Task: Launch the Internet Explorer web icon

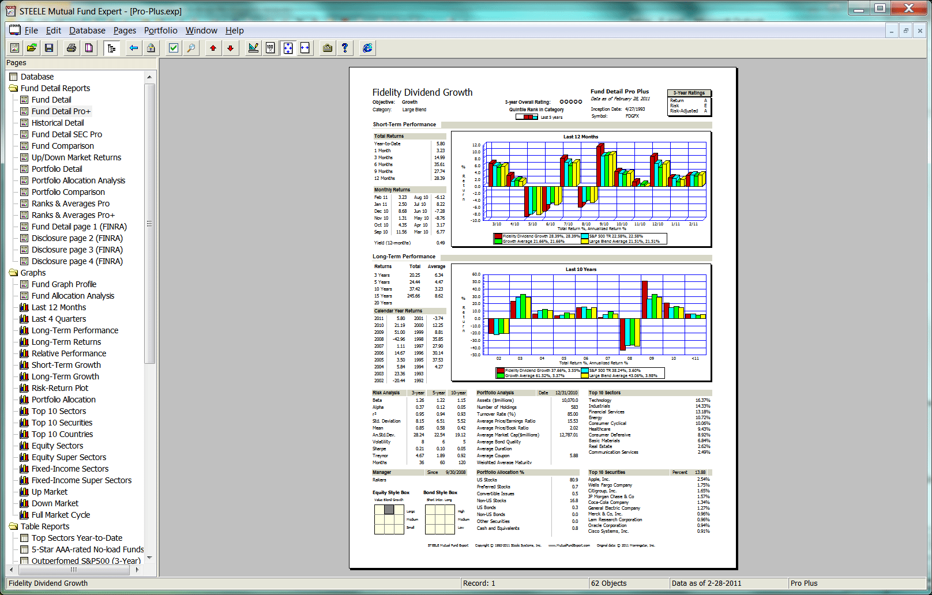Action: coord(367,48)
